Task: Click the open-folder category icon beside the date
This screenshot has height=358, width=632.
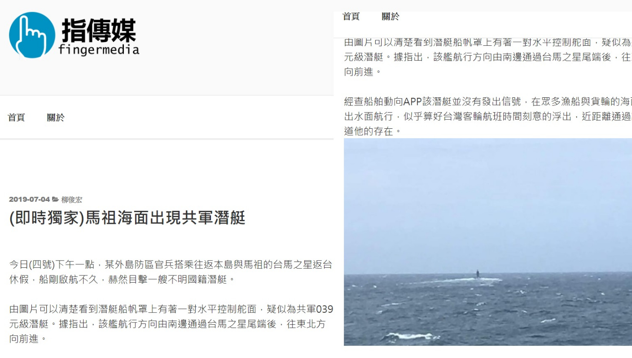Action: click(x=55, y=200)
